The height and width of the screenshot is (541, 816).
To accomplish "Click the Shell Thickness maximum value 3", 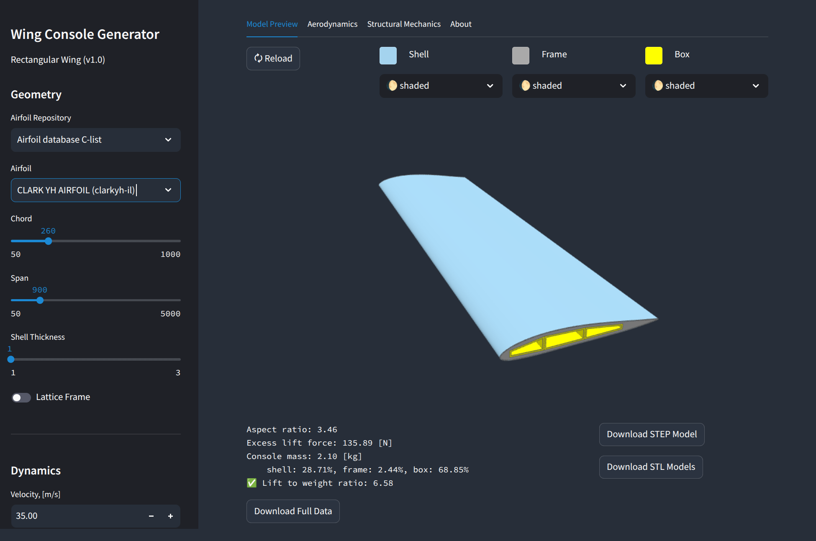I will (178, 373).
